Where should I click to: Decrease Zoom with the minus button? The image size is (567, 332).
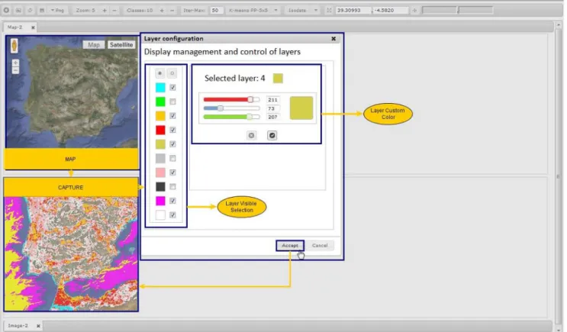pyautogui.click(x=114, y=11)
